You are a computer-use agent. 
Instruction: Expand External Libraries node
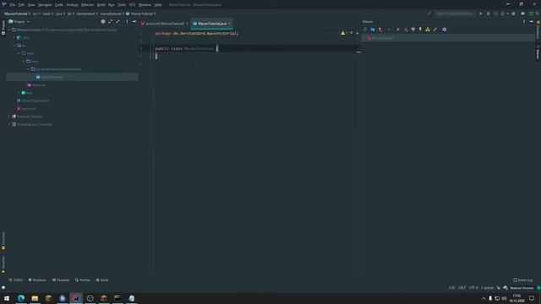pyautogui.click(x=9, y=117)
